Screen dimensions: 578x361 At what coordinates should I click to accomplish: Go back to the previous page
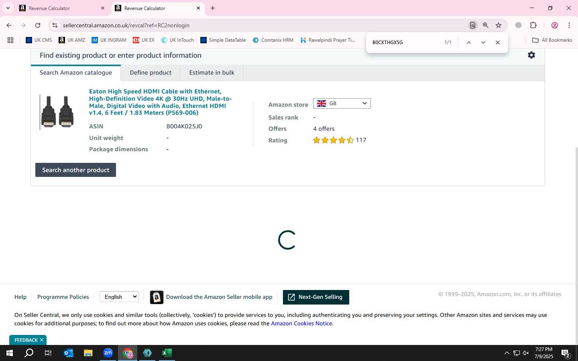coord(9,25)
